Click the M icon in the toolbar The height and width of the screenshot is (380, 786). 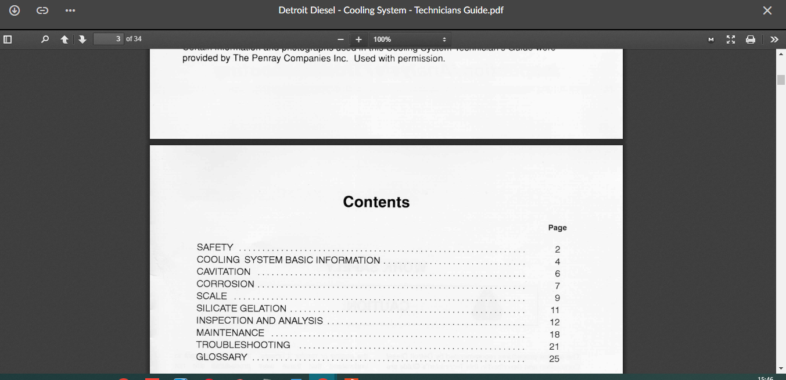tap(711, 40)
